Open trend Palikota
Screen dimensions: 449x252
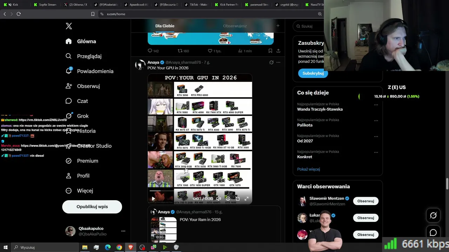pyautogui.click(x=305, y=125)
